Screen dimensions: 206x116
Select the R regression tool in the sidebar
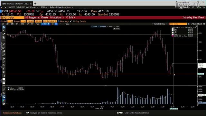(x=4, y=48)
